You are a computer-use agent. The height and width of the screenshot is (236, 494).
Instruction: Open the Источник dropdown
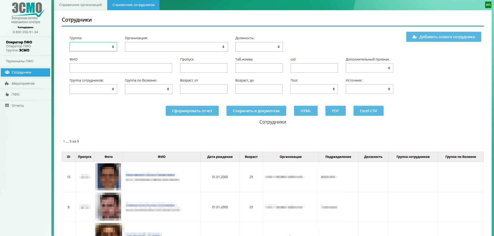369,89
